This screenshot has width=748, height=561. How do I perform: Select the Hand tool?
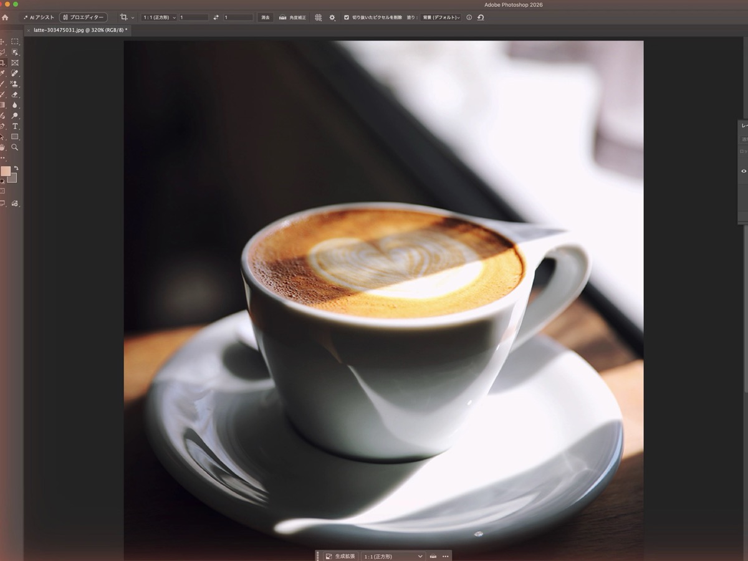pos(2,147)
